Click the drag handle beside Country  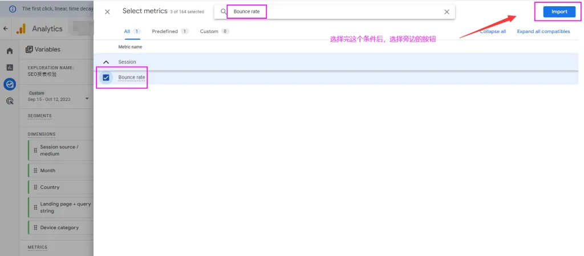tap(36, 187)
